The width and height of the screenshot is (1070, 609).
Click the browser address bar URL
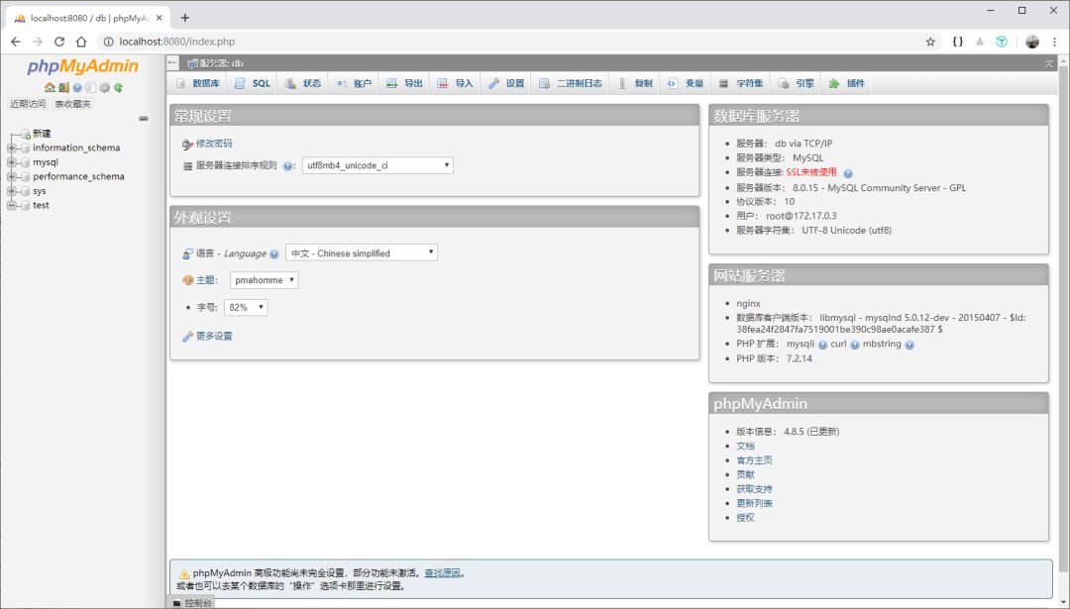click(x=176, y=42)
